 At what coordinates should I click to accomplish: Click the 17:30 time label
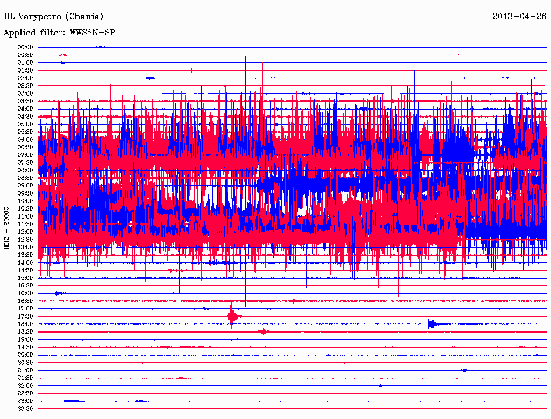pyautogui.click(x=25, y=316)
